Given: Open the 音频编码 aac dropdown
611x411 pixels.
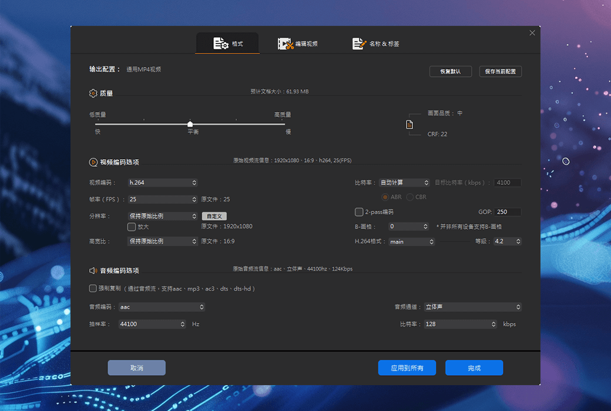Looking at the screenshot, I should point(162,307).
